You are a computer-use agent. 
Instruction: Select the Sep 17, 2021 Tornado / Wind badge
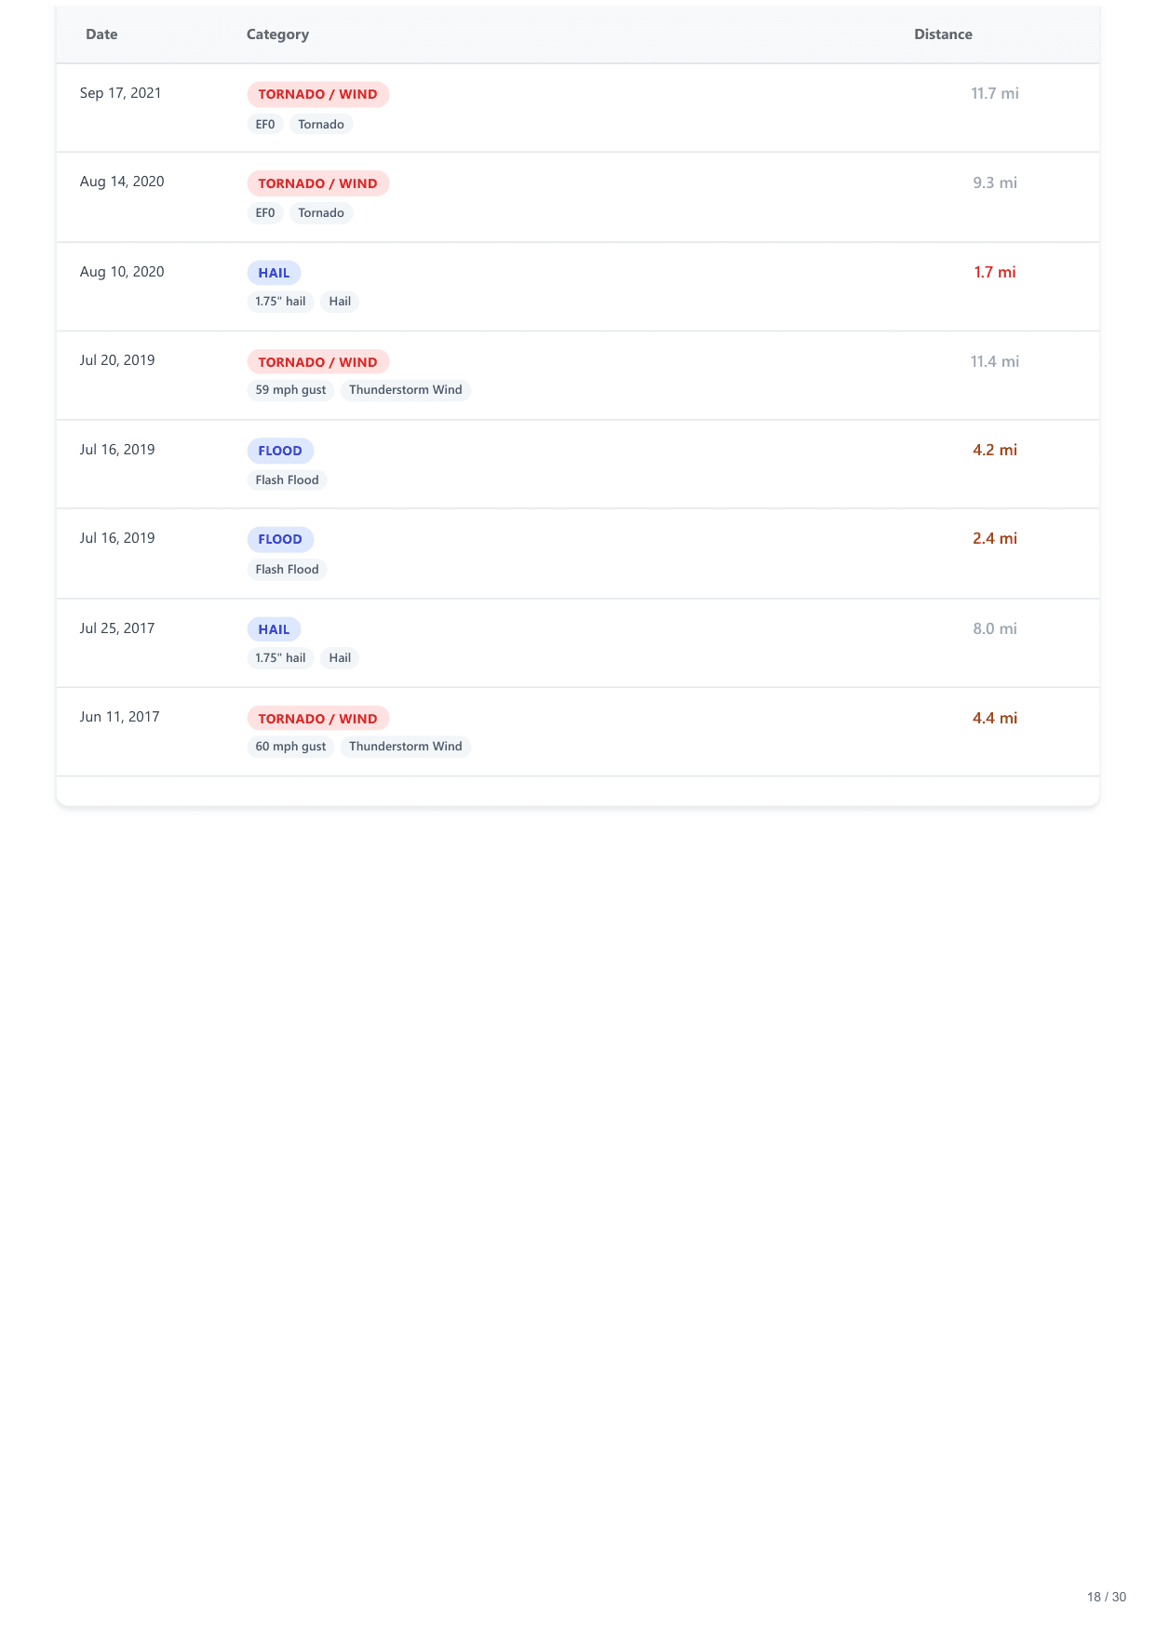tap(317, 94)
